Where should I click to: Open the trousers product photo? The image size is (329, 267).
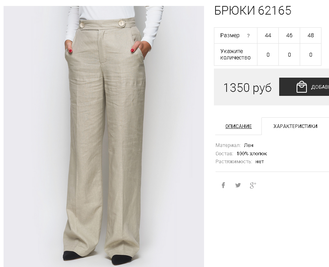tap(104, 136)
